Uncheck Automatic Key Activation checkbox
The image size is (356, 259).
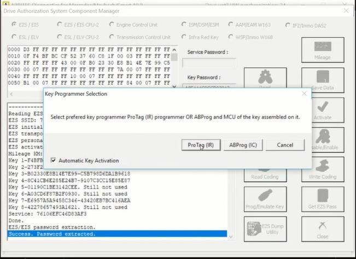[53, 160]
